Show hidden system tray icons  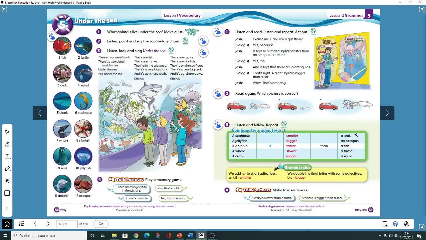point(380,236)
